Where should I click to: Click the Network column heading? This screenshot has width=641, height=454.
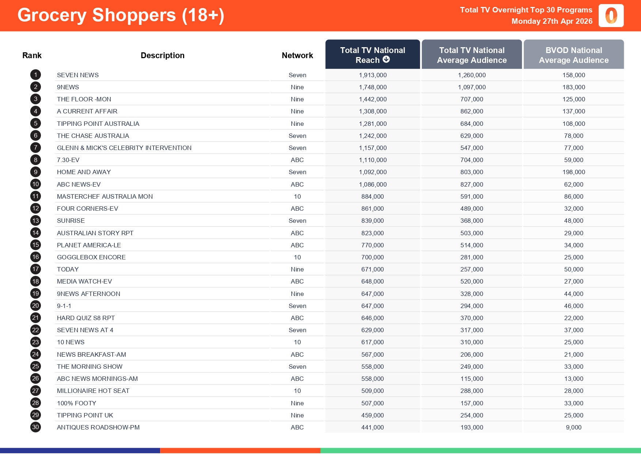pyautogui.click(x=297, y=56)
